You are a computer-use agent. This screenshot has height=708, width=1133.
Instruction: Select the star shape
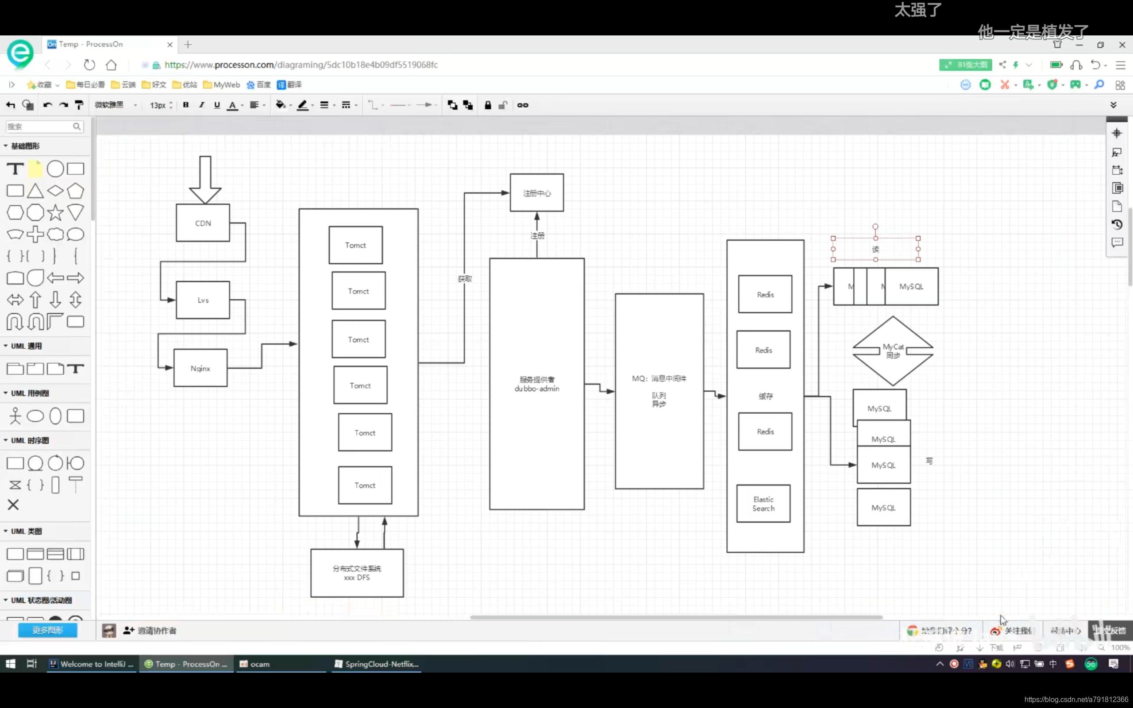pyautogui.click(x=55, y=212)
